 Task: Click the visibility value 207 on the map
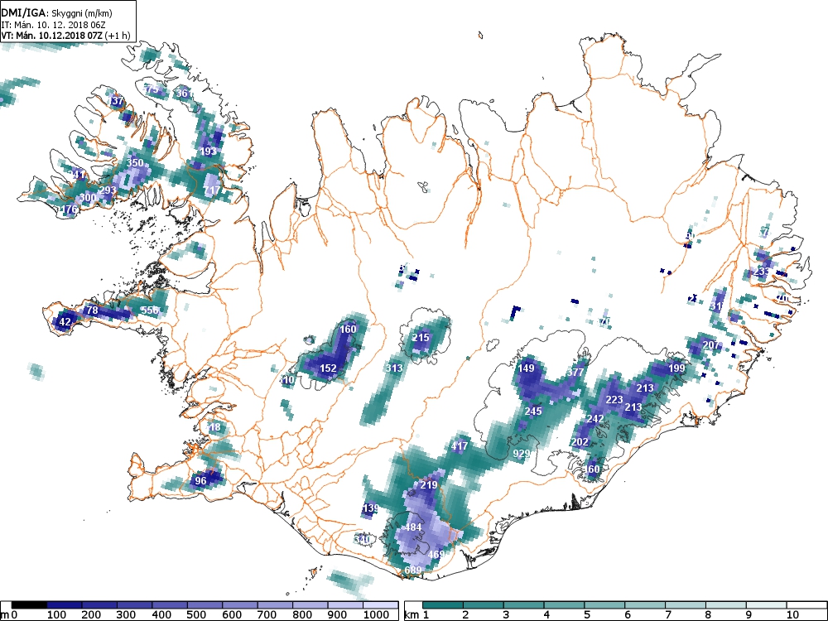pyautogui.click(x=711, y=344)
